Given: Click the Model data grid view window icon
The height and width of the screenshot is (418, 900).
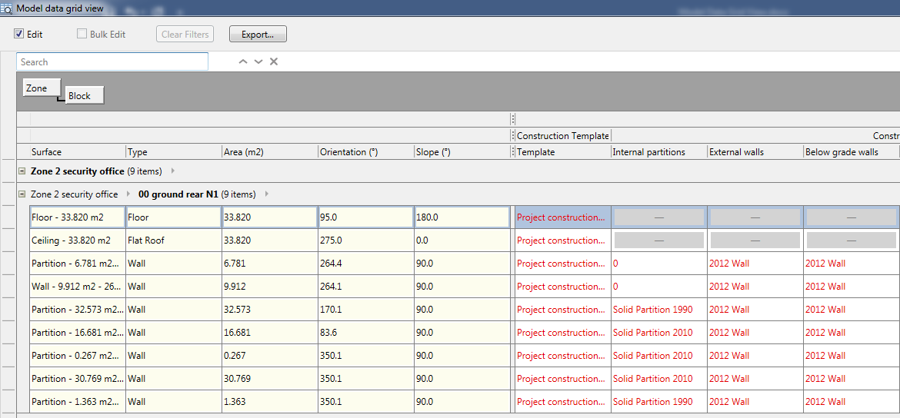Looking at the screenshot, I should pyautogui.click(x=7, y=8).
